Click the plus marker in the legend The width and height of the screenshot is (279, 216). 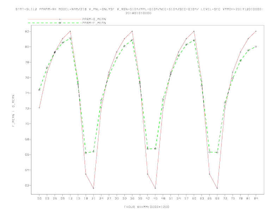coord(60,19)
